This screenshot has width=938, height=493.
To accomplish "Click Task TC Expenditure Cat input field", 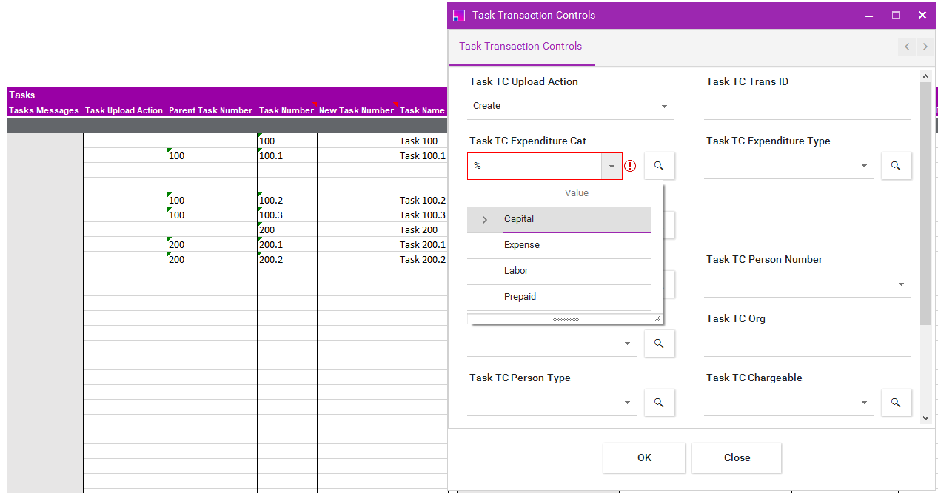I will pos(535,166).
